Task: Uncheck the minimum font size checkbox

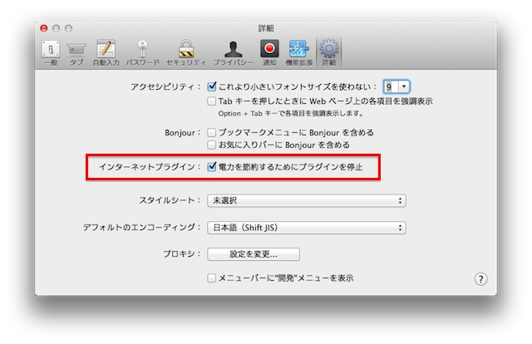Action: tap(212, 86)
